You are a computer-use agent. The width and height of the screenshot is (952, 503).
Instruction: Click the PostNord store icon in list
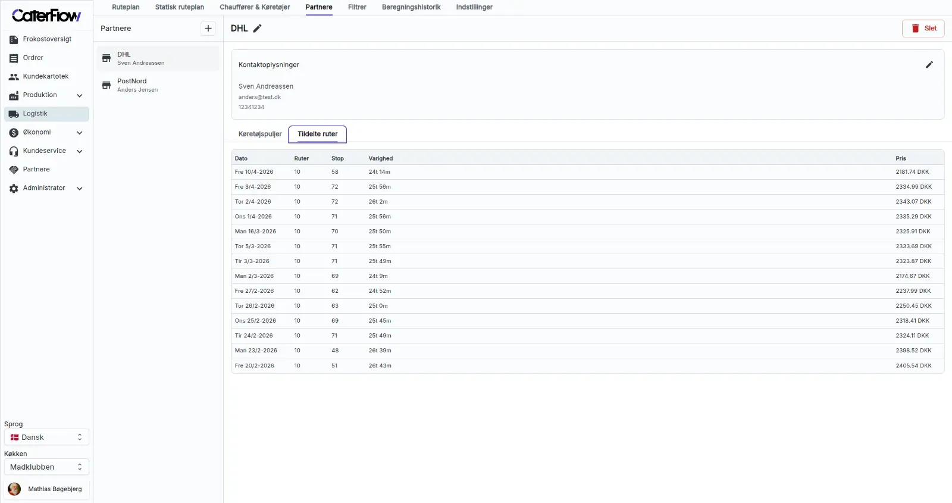click(x=107, y=85)
